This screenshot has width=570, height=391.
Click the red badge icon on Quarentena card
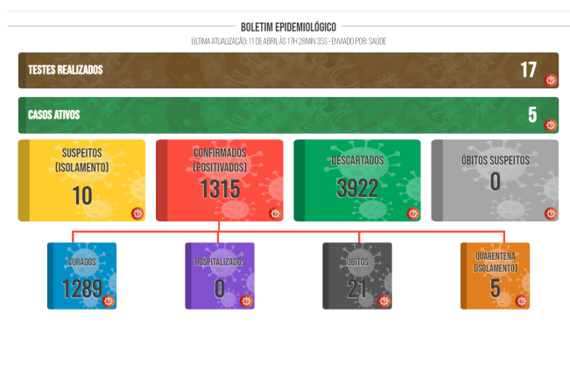(x=522, y=301)
